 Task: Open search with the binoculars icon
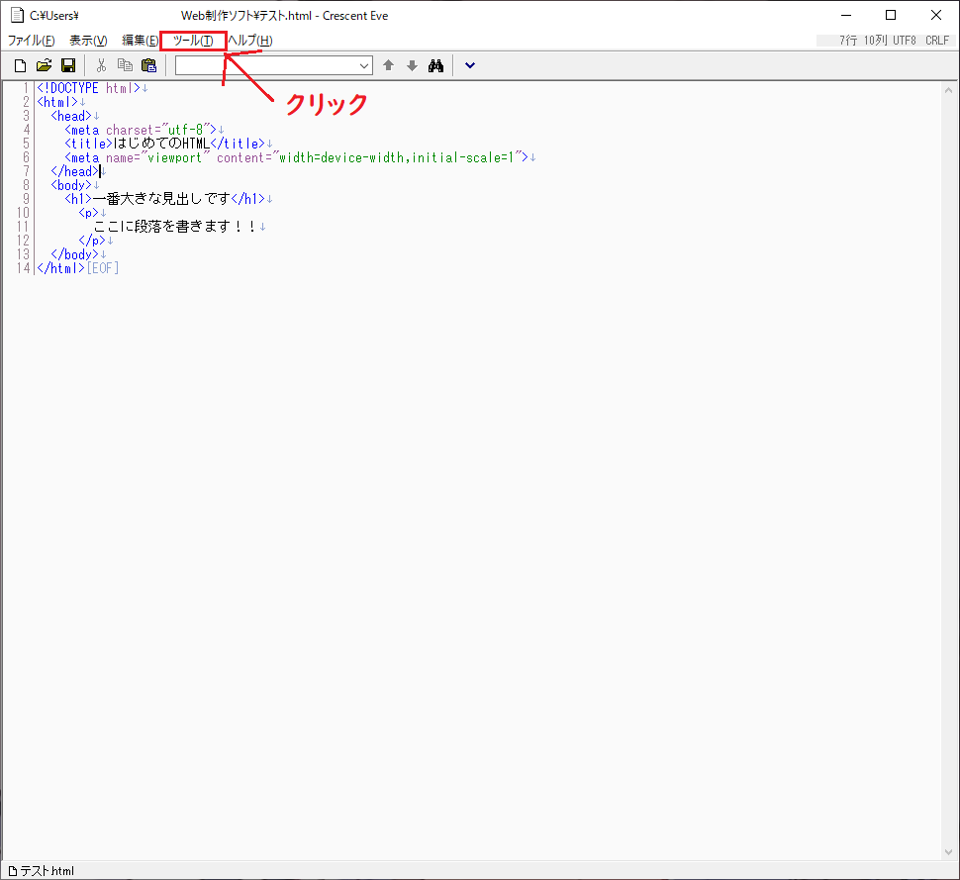click(x=435, y=65)
